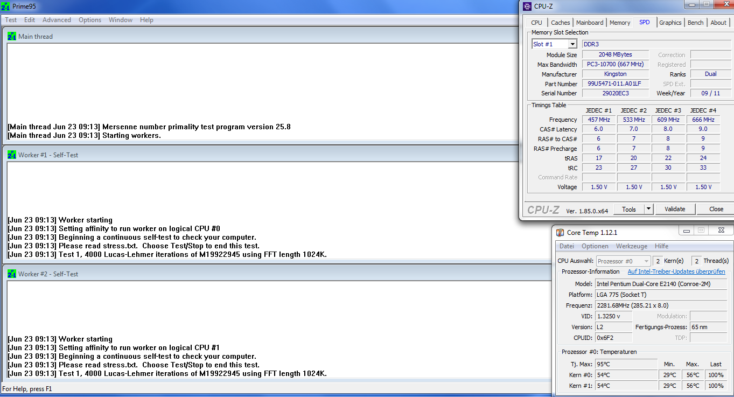Open the Datei menu in Core Temp
Image resolution: width=734 pixels, height=397 pixels.
(x=567, y=246)
